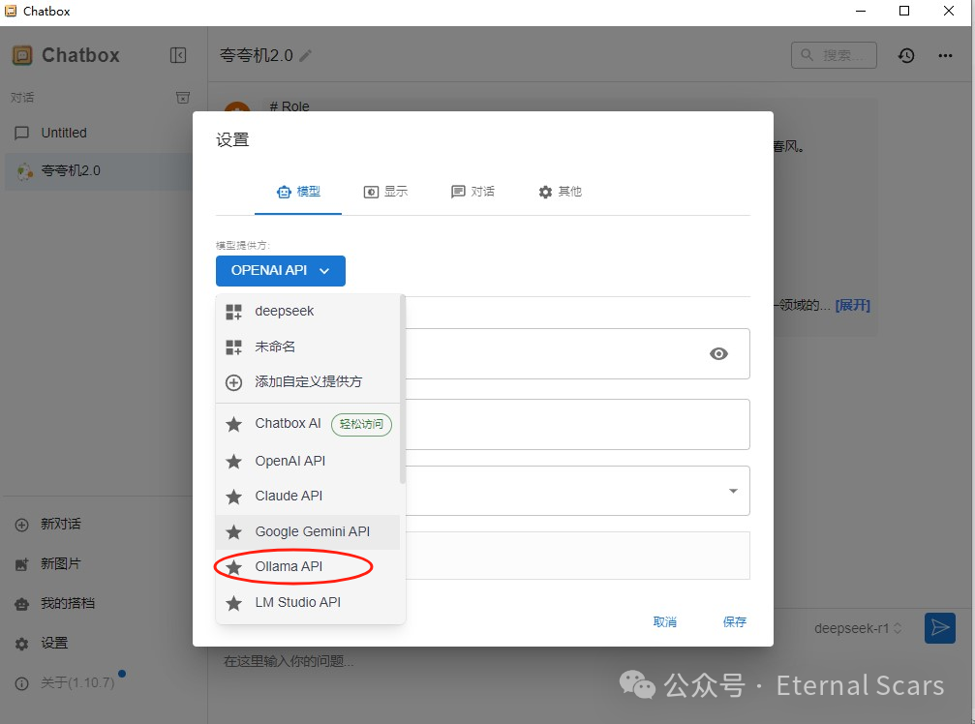This screenshot has width=975, height=724.
Task: Choose deepseek custom provider
Action: (308, 312)
